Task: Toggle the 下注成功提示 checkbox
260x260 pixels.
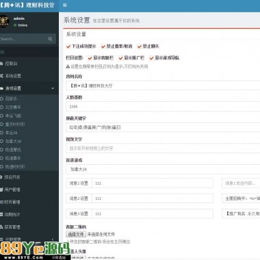Action: [68, 47]
